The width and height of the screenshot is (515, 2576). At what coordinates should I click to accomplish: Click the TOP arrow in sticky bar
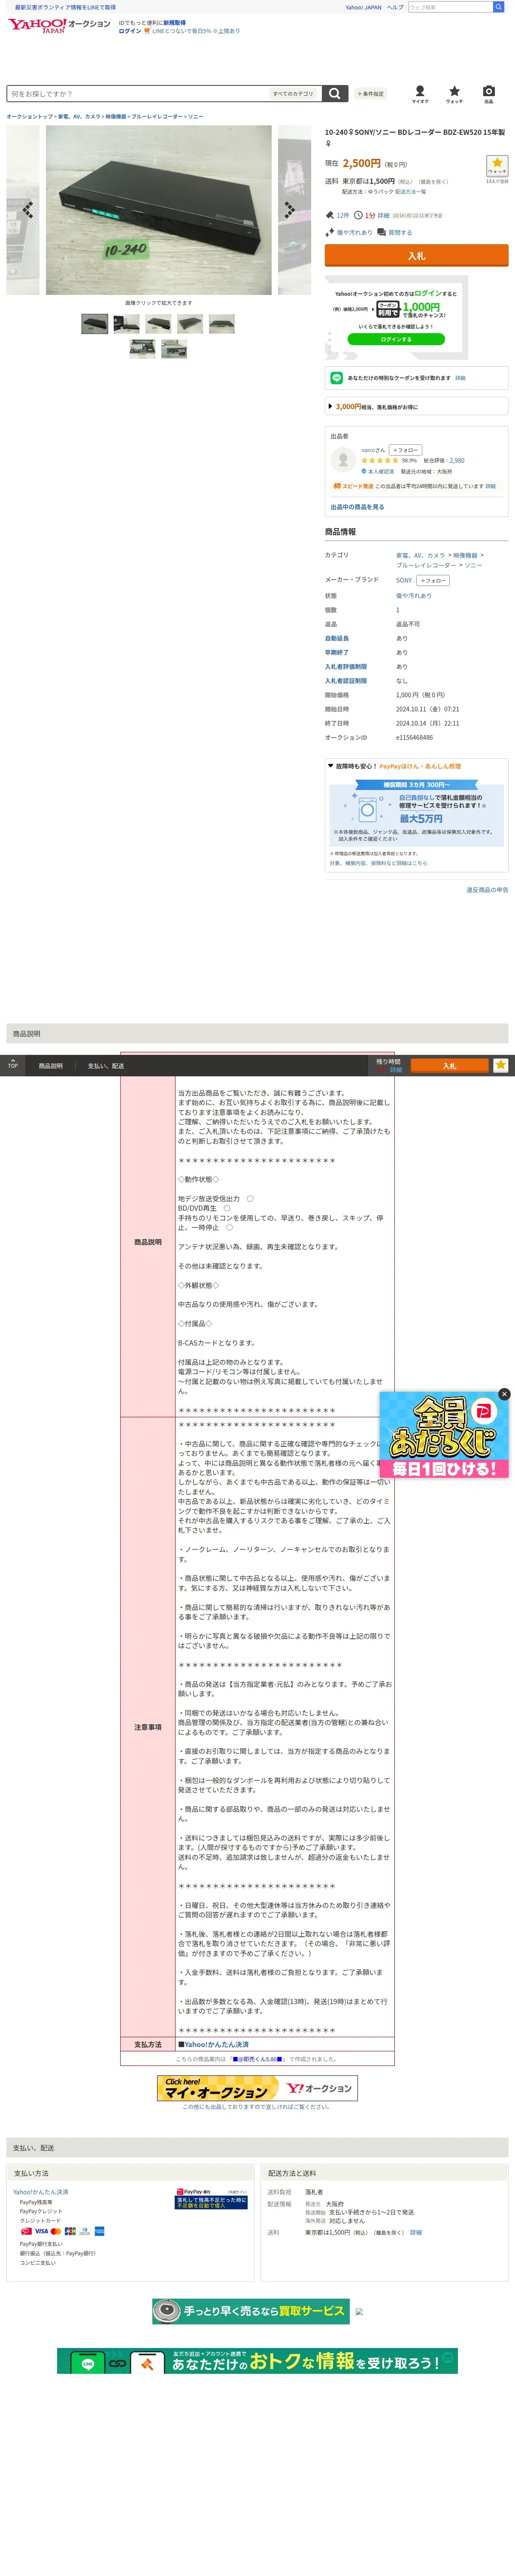pos(12,1064)
